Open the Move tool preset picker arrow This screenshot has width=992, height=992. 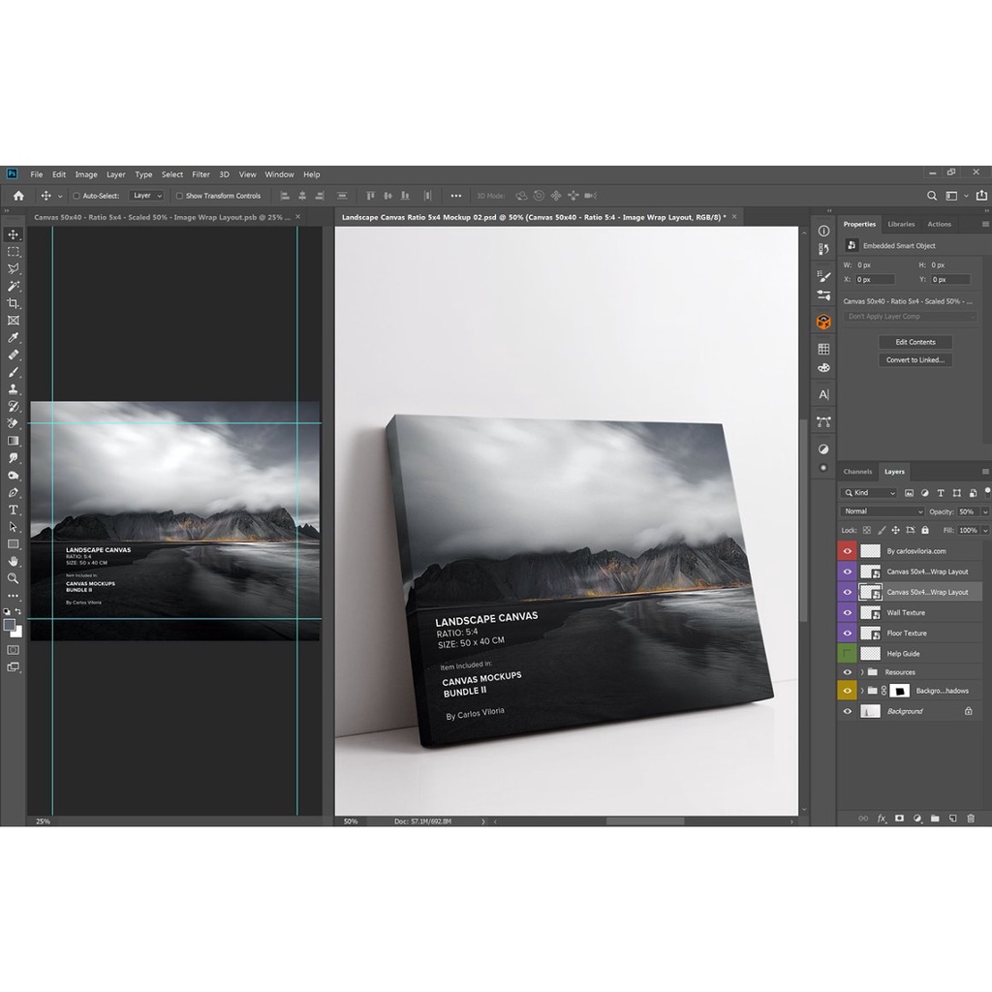[x=60, y=196]
